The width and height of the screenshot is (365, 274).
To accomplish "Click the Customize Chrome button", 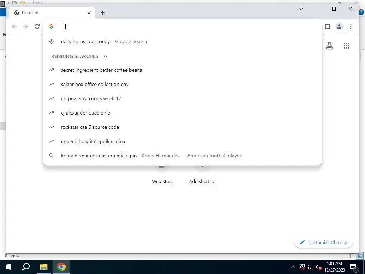I will [323, 242].
